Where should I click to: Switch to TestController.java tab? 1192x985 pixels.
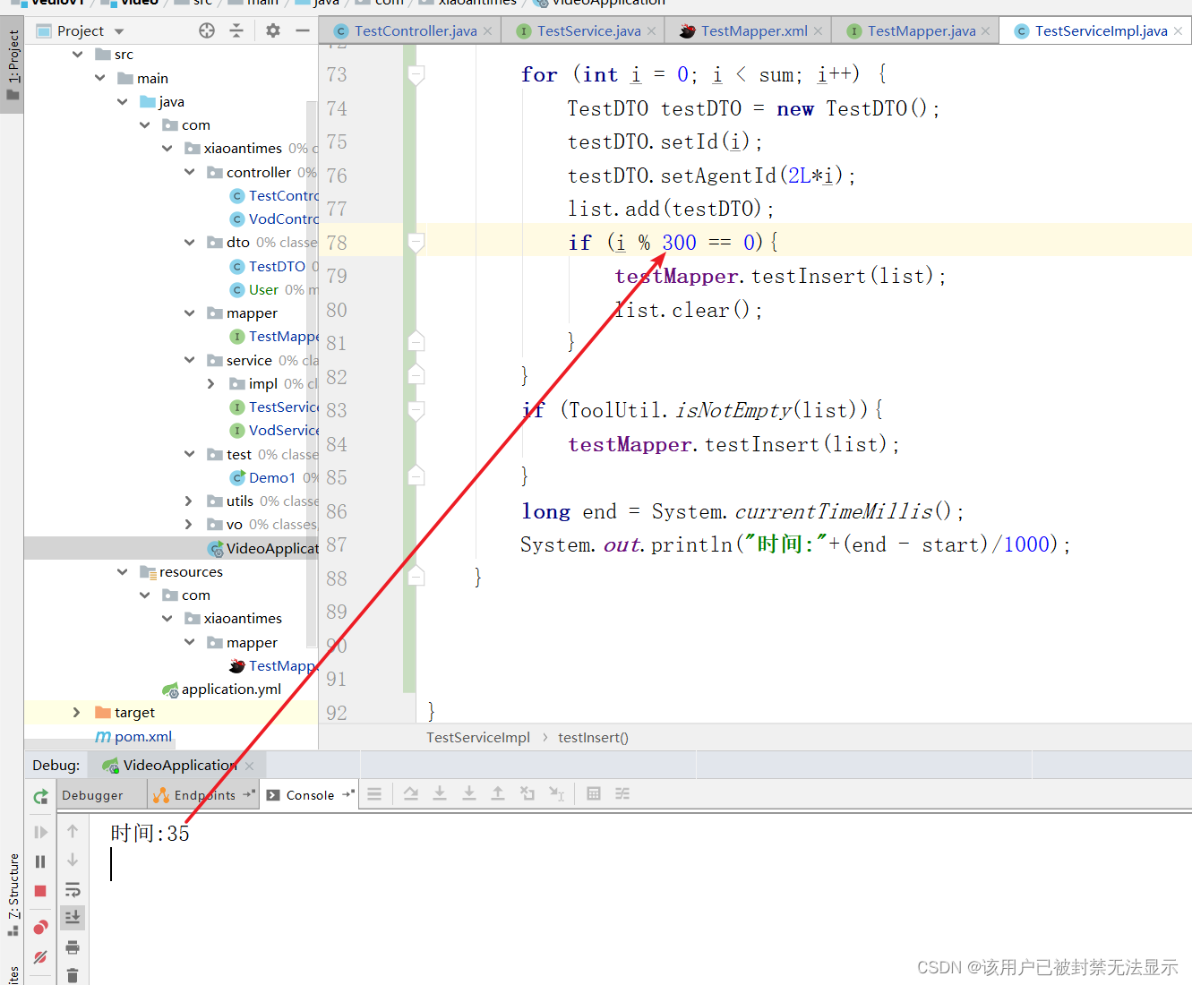tap(415, 30)
